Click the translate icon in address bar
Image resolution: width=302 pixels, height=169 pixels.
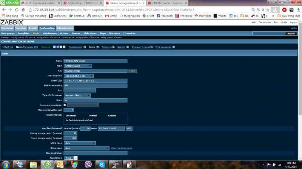tap(258, 10)
